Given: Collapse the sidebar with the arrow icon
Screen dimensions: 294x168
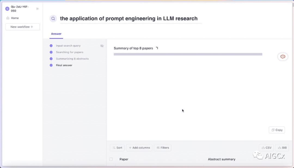Looking at the screenshot, I should [x=38, y=9].
